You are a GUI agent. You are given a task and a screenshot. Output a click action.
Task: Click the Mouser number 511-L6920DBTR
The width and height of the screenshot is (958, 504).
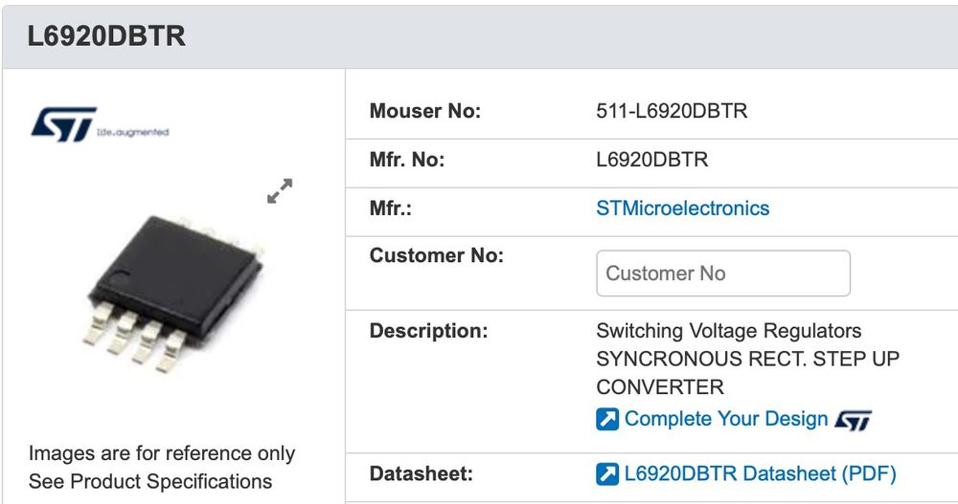[x=672, y=111]
